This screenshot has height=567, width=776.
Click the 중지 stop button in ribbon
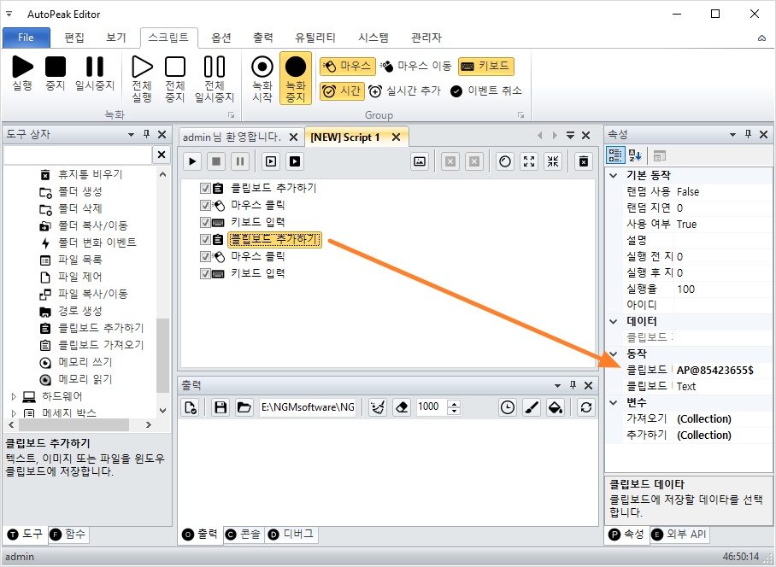click(56, 73)
